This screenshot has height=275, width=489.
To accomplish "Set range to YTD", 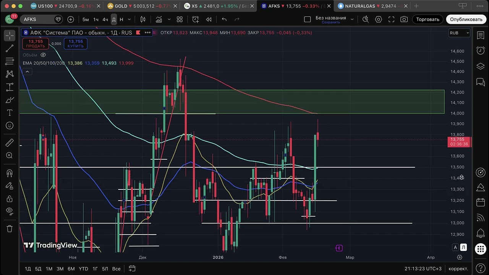I will click(x=83, y=269).
